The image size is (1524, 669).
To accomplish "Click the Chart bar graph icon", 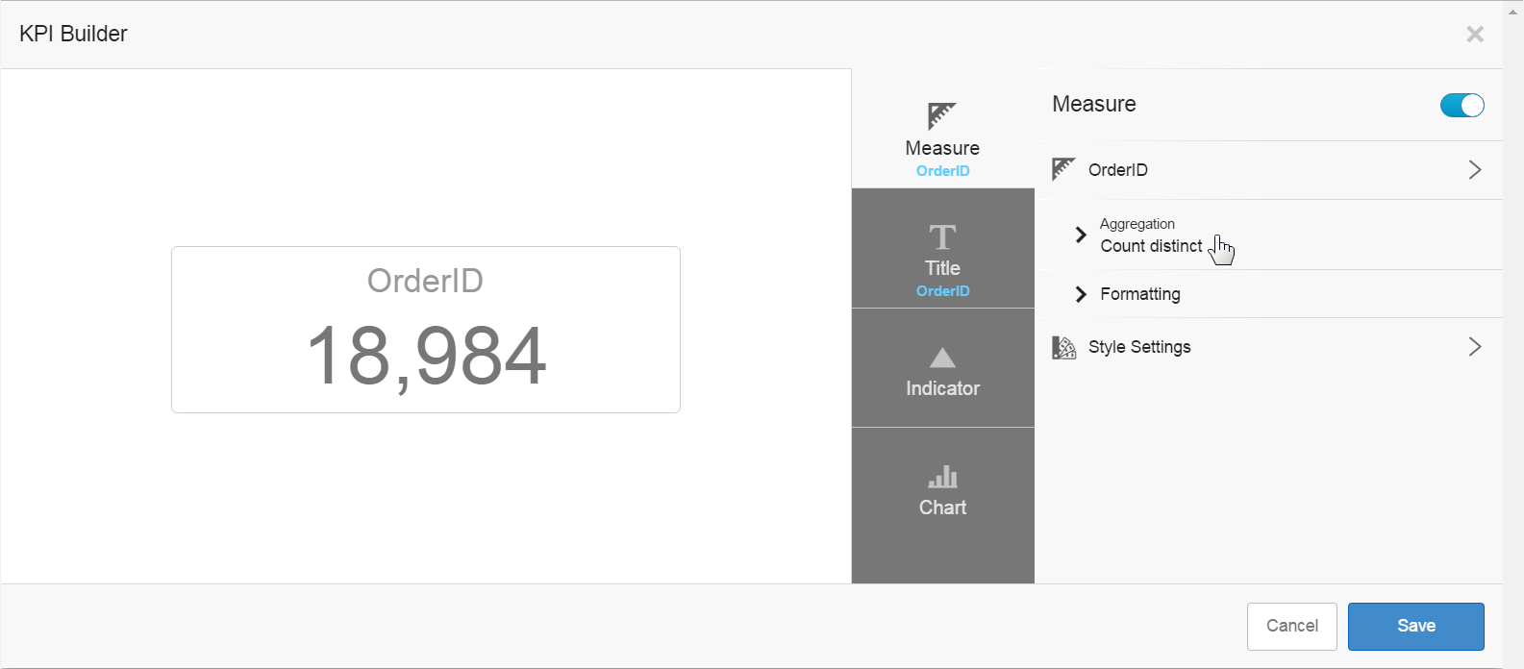I will click(x=942, y=477).
